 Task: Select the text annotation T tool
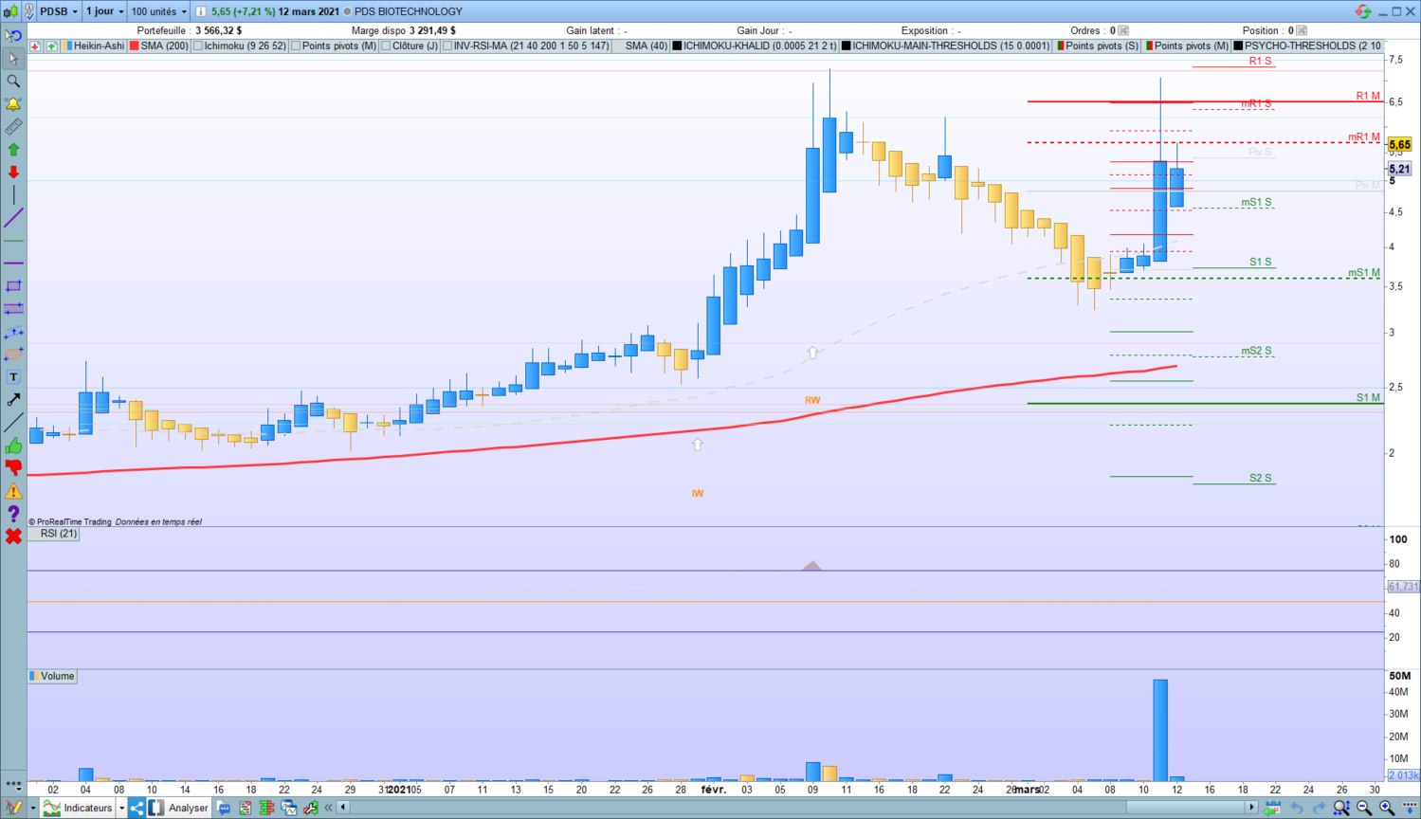point(13,376)
